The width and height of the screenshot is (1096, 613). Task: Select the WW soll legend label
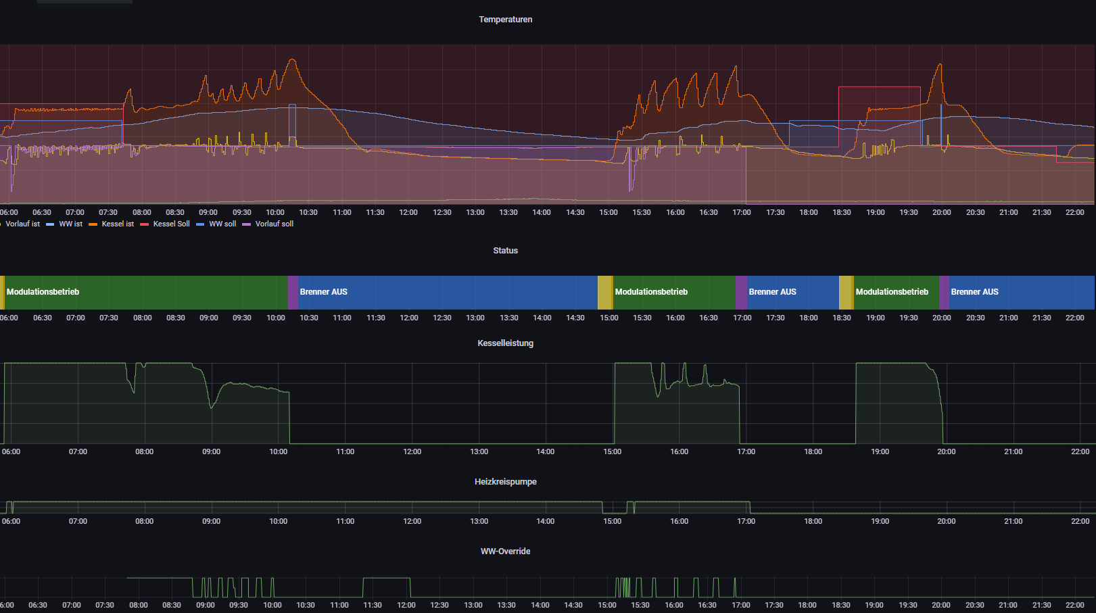point(222,224)
